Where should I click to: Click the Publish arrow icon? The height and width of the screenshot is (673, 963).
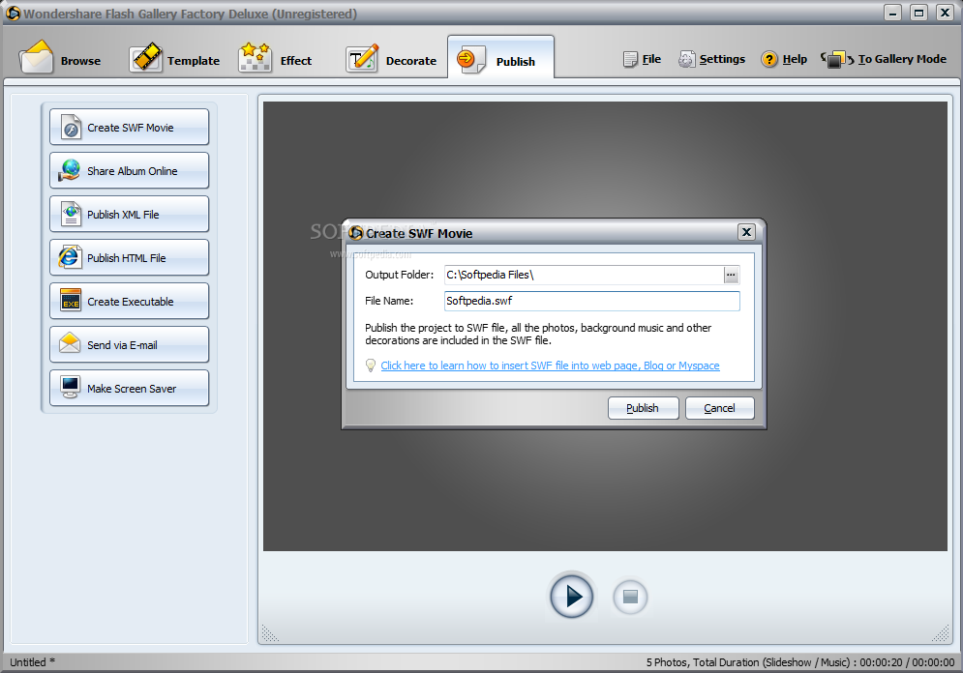click(470, 59)
